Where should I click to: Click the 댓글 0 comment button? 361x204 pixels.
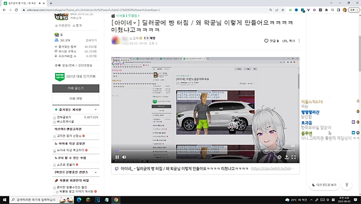point(272,41)
